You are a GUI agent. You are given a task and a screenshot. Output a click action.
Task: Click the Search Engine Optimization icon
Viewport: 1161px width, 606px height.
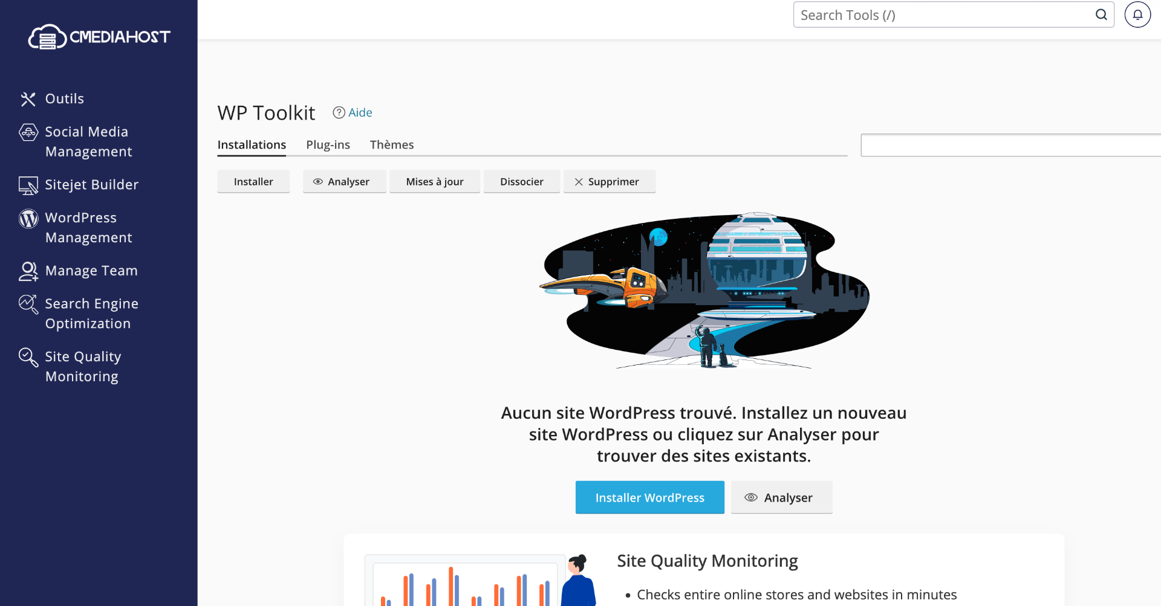28,304
